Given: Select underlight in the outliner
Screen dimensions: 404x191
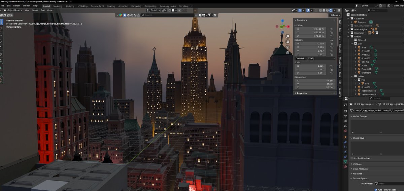Looking at the screenshot, I should click(x=366, y=73).
